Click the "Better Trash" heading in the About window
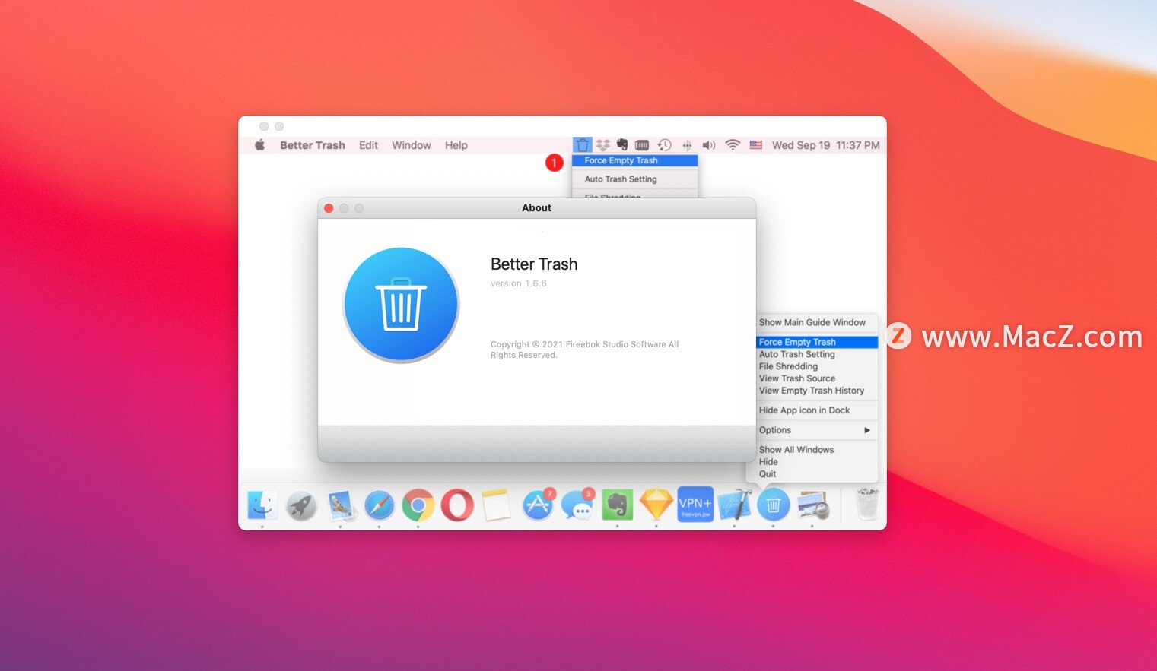Screen dimensions: 1157x671 coord(534,264)
